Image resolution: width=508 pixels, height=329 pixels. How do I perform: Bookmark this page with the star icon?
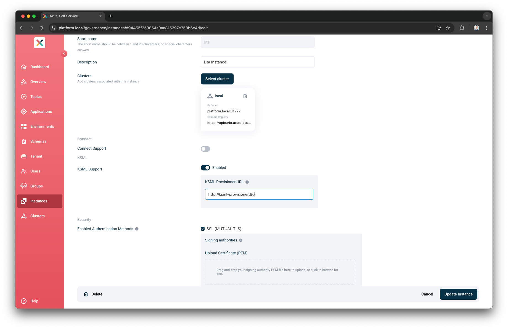point(448,28)
